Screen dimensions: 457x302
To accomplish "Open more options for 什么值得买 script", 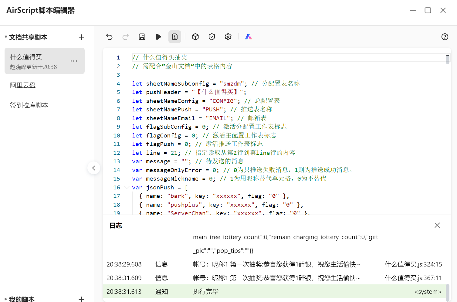I will (x=74, y=61).
